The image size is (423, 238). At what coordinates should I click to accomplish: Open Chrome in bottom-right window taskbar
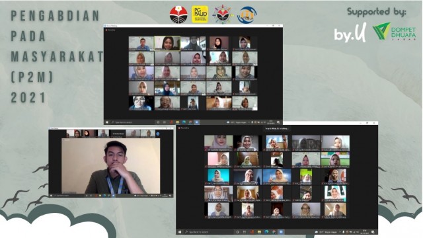pyautogui.click(x=274, y=232)
